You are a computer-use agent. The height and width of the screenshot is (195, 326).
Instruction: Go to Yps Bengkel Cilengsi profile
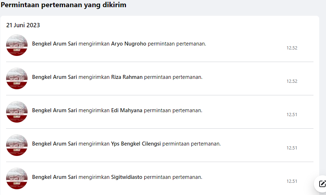pyautogui.click(x=136, y=144)
